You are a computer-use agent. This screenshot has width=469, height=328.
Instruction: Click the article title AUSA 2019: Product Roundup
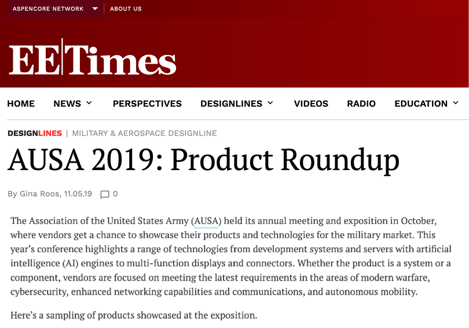pos(203,160)
